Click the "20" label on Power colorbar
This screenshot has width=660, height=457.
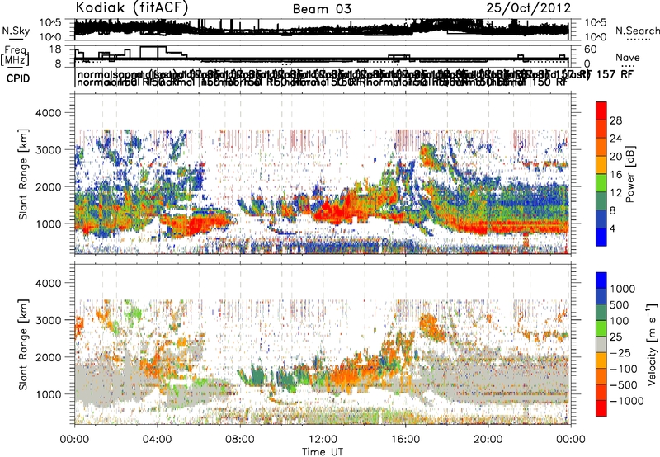[x=615, y=157]
